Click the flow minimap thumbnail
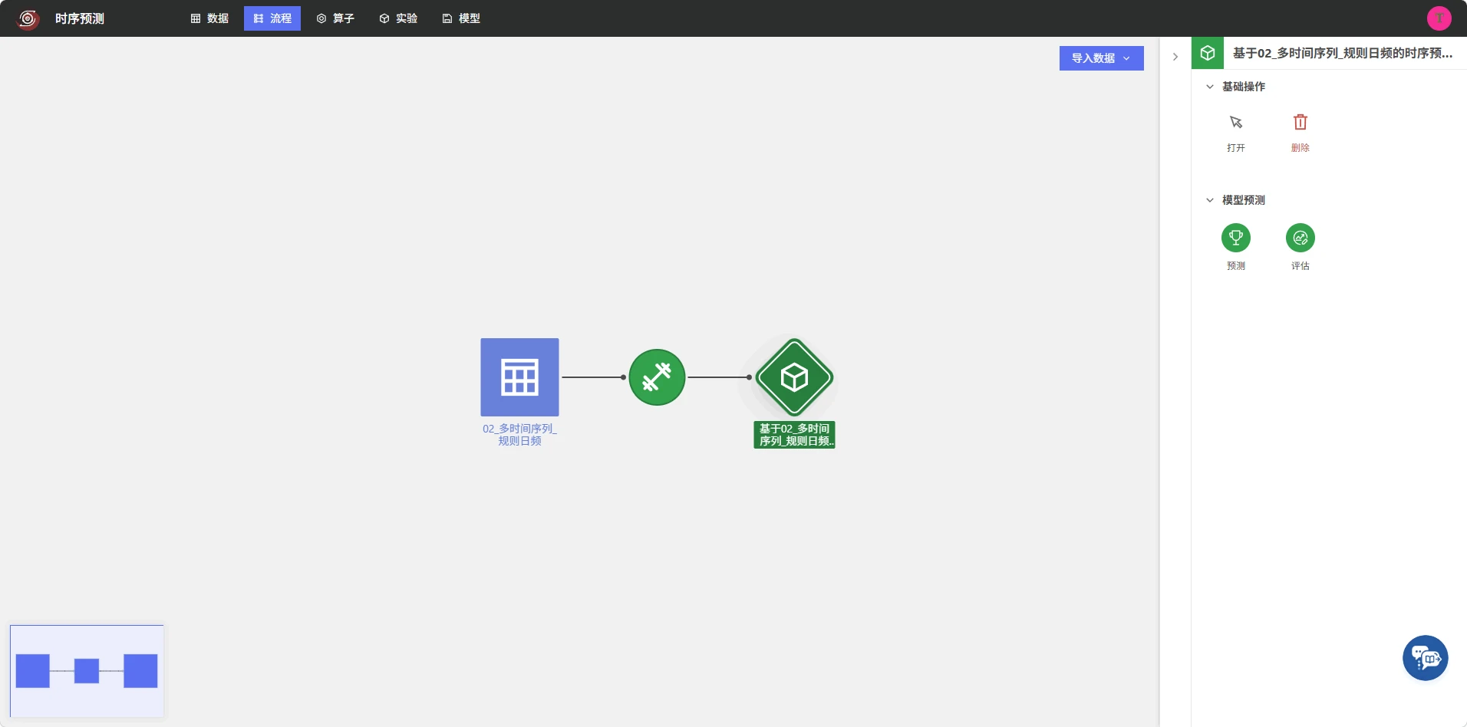Image resolution: width=1467 pixels, height=727 pixels. pos(87,671)
